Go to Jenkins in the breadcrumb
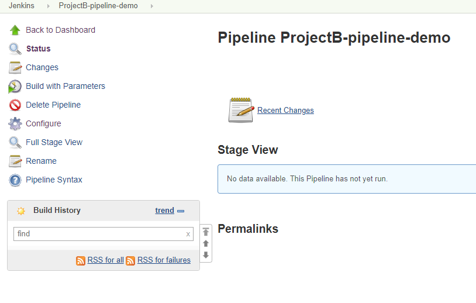Viewport: 476px width, 303px height. click(21, 5)
